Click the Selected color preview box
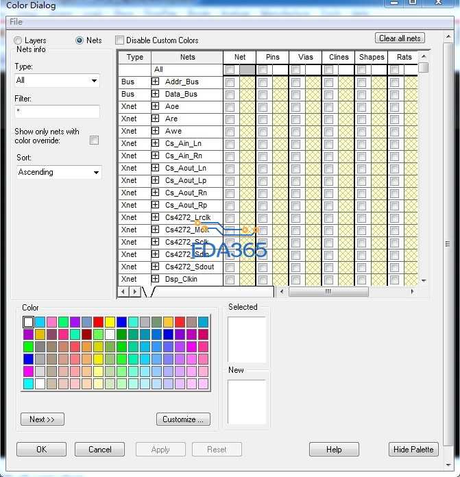This screenshot has width=460, height=477. click(x=247, y=339)
